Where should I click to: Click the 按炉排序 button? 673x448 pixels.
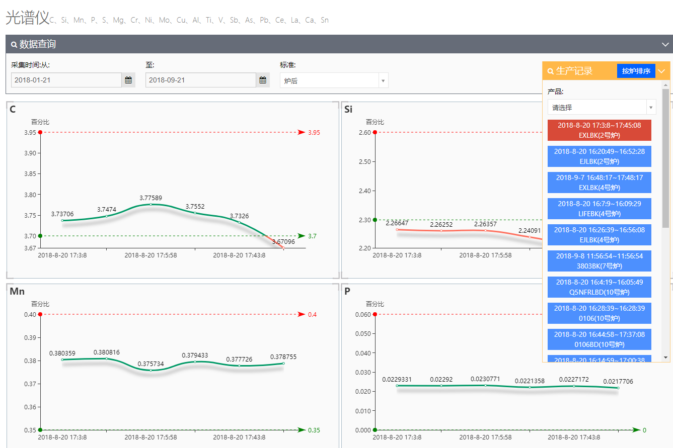coord(636,71)
